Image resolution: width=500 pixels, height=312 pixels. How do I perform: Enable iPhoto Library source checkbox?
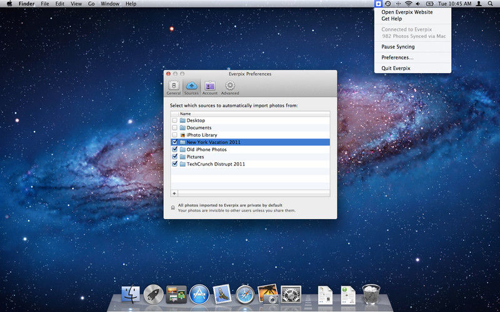pyautogui.click(x=174, y=135)
